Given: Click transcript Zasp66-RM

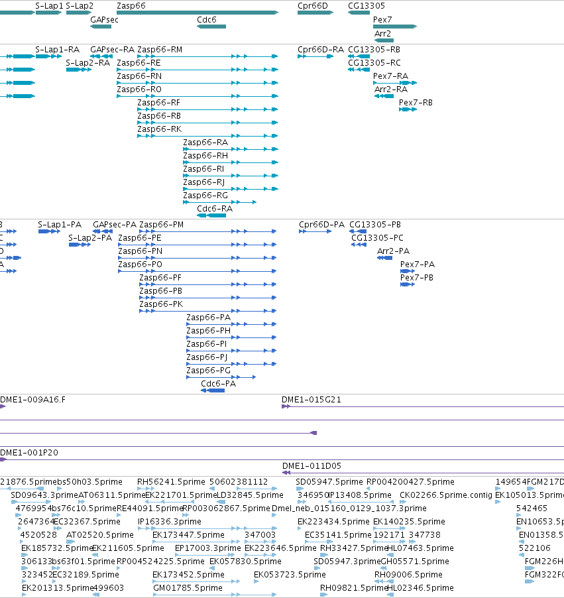Looking at the screenshot, I should pos(160,50).
